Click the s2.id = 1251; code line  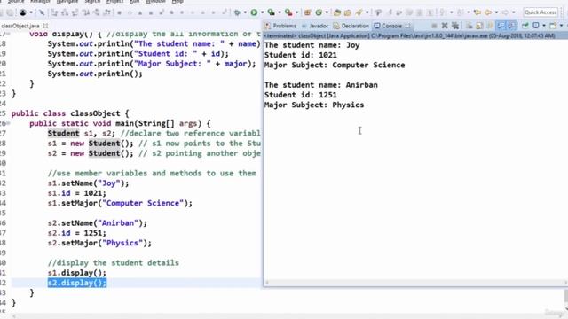77,233
